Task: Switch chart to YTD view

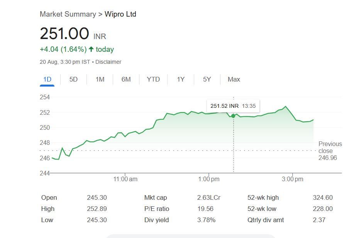Action: pyautogui.click(x=153, y=80)
